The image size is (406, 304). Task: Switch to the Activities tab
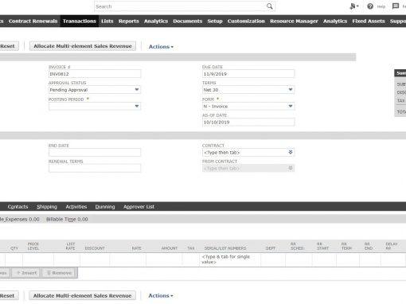tap(76, 207)
